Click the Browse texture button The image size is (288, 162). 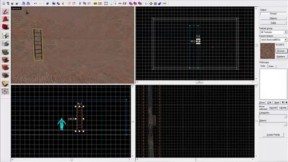click(281, 51)
